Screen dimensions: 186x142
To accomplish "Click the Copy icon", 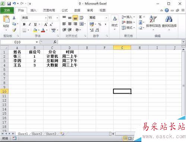I will pos(14,23).
